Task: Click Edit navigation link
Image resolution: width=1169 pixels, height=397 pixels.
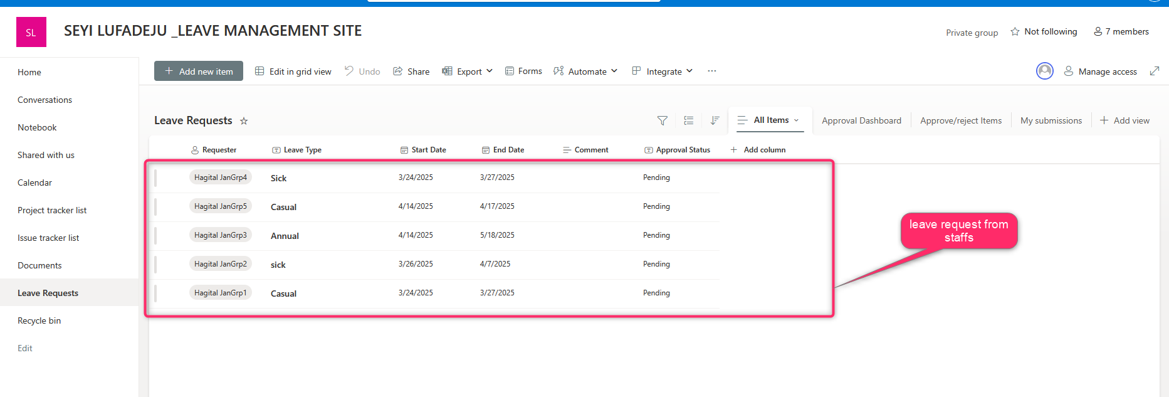Action: (x=24, y=348)
